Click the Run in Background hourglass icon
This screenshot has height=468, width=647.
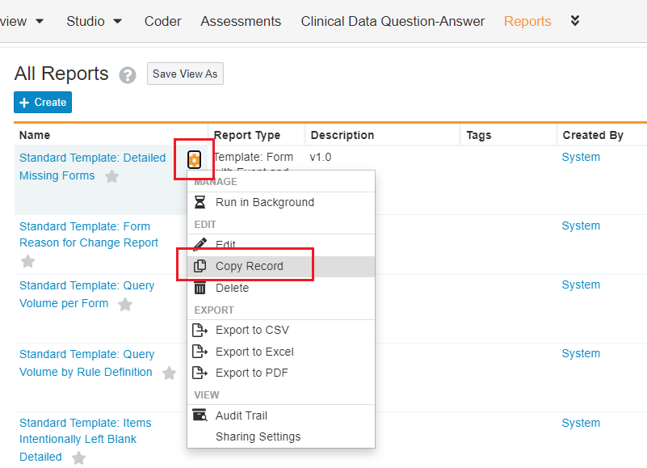200,202
